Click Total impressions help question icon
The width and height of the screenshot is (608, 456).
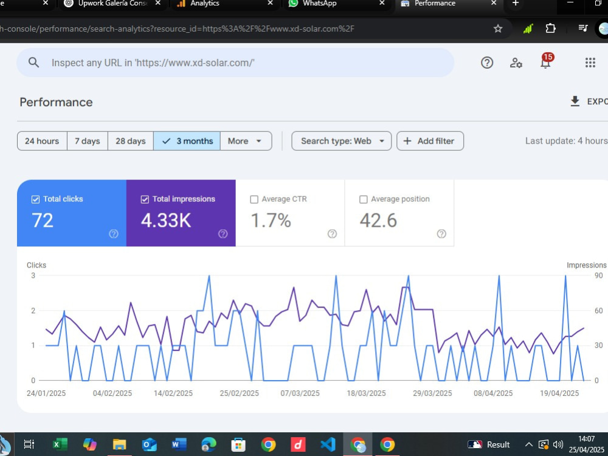(x=223, y=233)
